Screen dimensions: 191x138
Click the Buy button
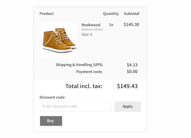click(51, 121)
